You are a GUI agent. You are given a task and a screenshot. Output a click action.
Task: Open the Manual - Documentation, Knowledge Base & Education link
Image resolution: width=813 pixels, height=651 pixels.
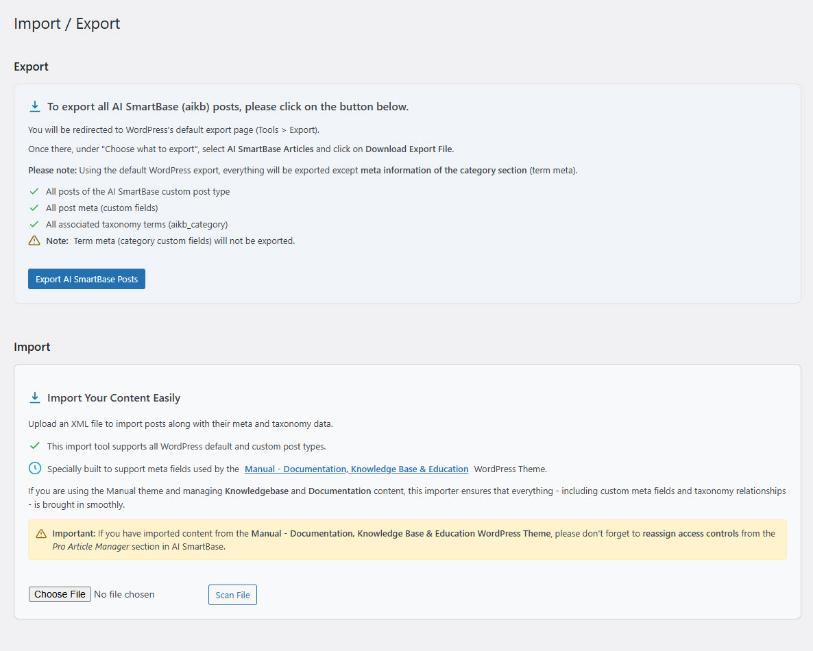(356, 469)
